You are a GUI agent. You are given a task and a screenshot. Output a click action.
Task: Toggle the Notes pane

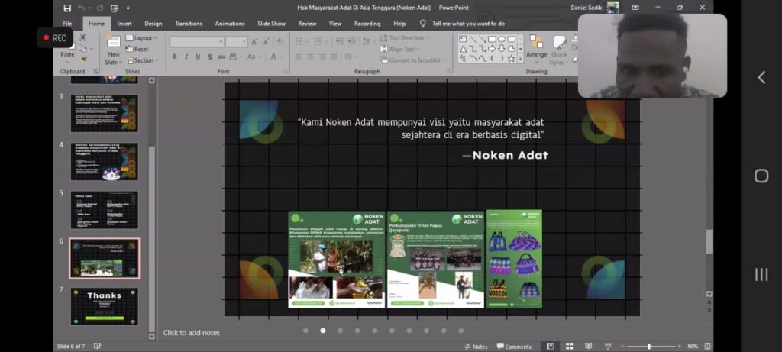tap(476, 347)
